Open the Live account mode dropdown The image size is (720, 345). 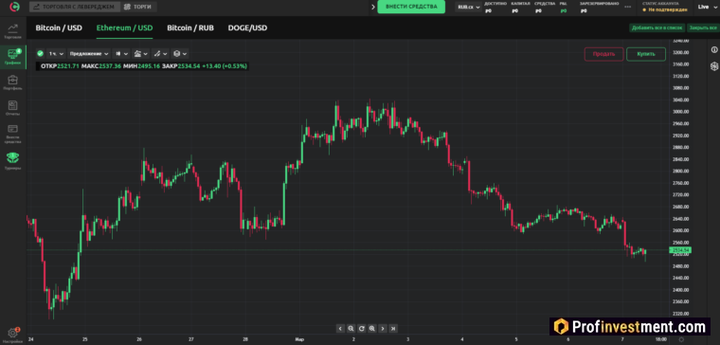pyautogui.click(x=706, y=7)
